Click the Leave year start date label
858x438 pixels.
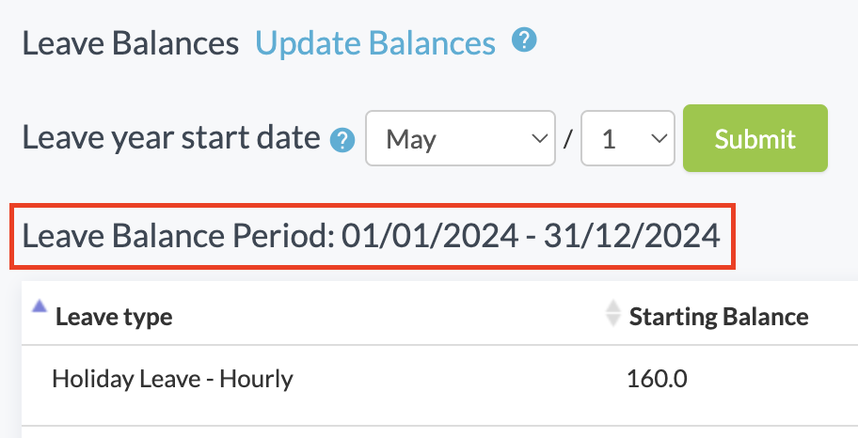(x=171, y=139)
